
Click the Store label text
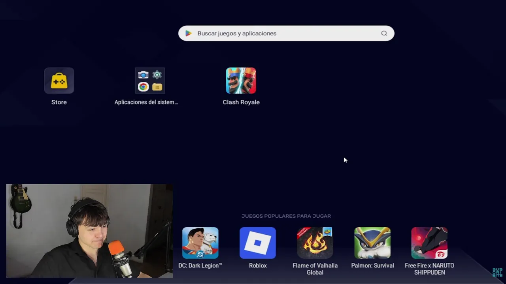pyautogui.click(x=59, y=102)
